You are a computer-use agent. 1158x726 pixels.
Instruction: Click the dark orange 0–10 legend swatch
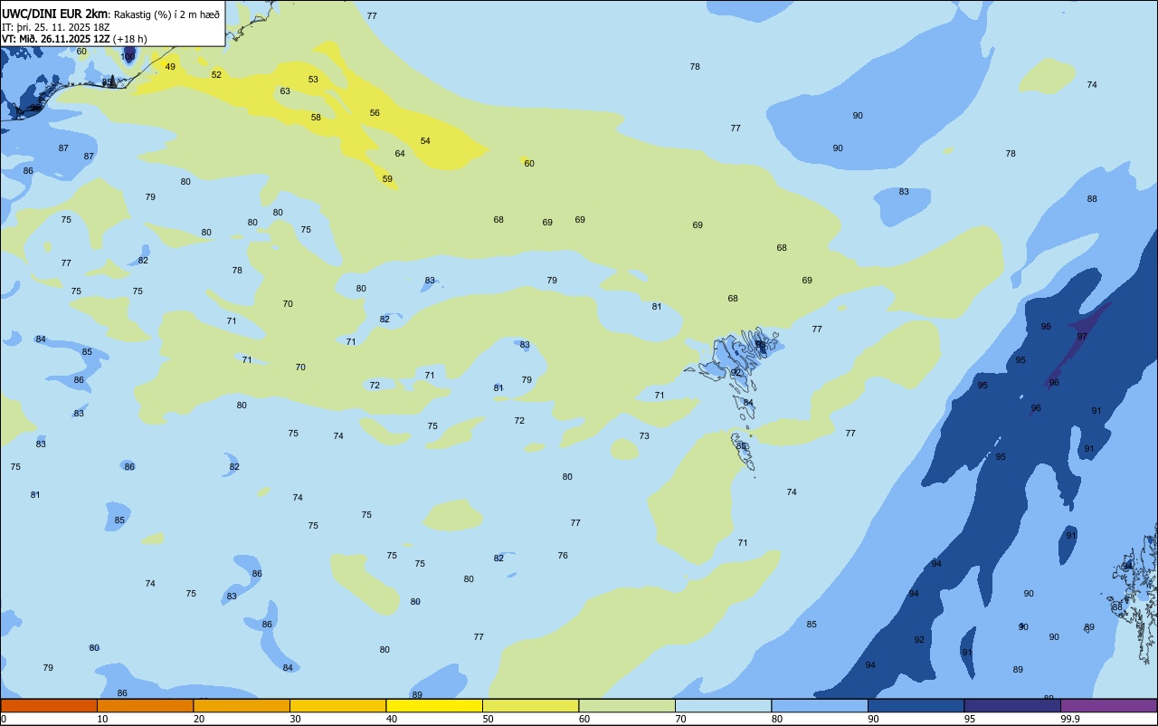49,705
